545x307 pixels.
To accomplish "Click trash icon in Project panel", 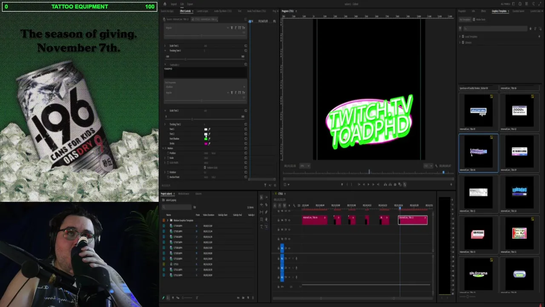I will [x=254, y=298].
